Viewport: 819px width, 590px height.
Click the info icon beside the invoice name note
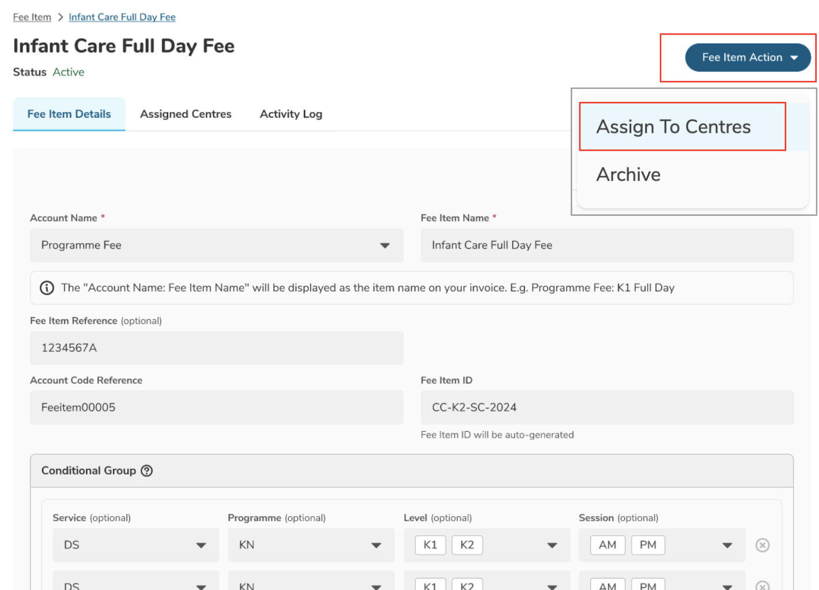(47, 287)
